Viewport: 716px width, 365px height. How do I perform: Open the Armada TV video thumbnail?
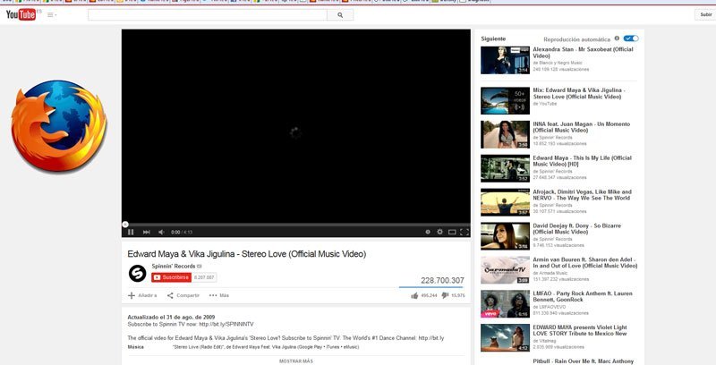[x=505, y=270]
